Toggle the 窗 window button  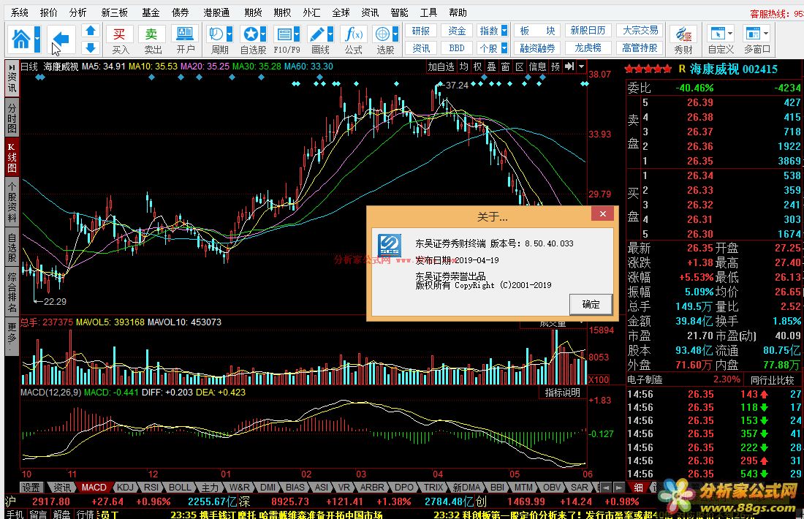[x=505, y=67]
